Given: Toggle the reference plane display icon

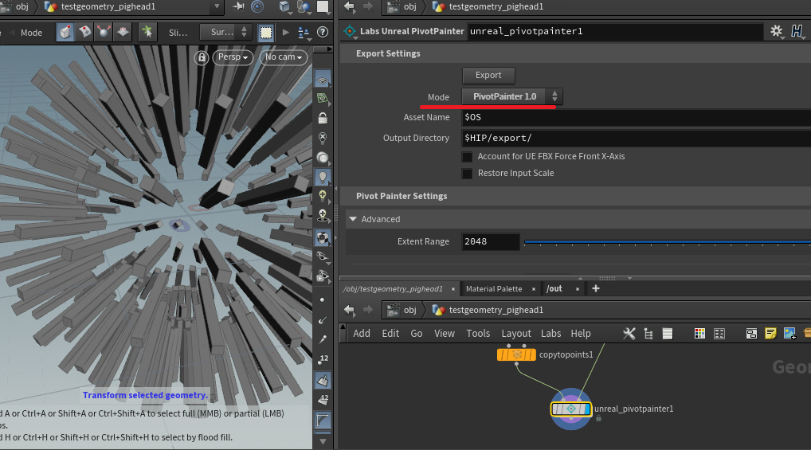Looking at the screenshot, I should pyautogui.click(x=323, y=80).
